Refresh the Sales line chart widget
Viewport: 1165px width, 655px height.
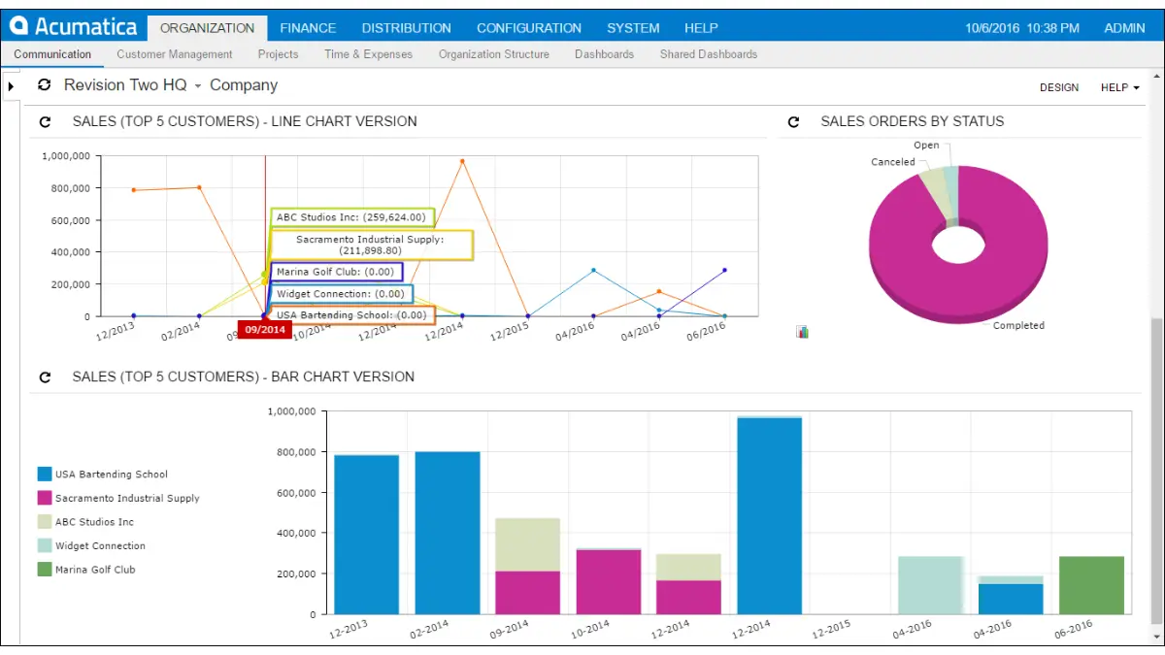45,122
